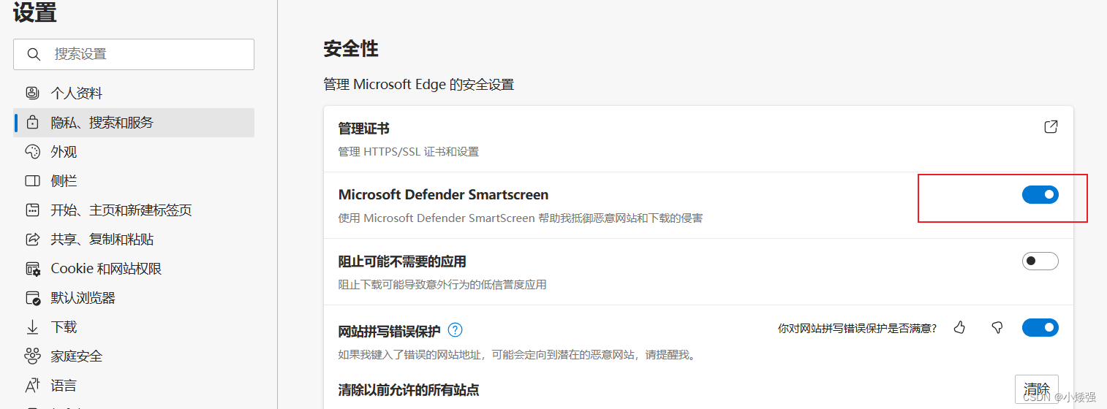The image size is (1107, 409).
Task: Click the share icon beside 共享、复制和粘贴
Action: 32,240
